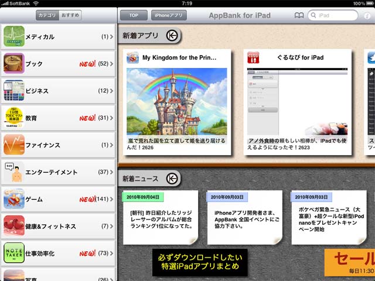Focus the iPad search field
This screenshot has width=375, height=281.
tap(333, 15)
